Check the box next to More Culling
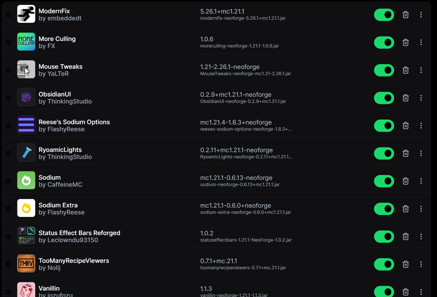437x297 pixels. click(x=8, y=42)
